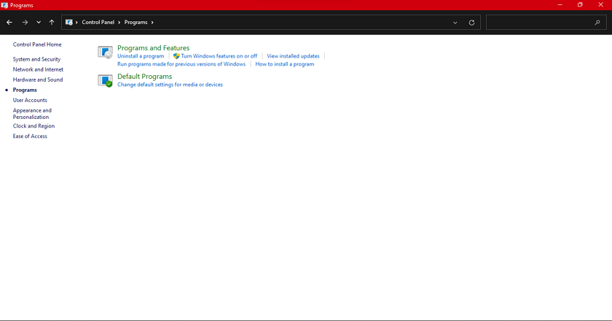Screen dimensions: 612x321
Task: Close the Programs window
Action: click(x=600, y=5)
